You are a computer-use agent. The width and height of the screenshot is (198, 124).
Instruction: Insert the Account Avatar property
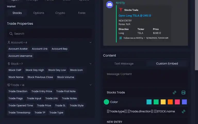[18, 49]
